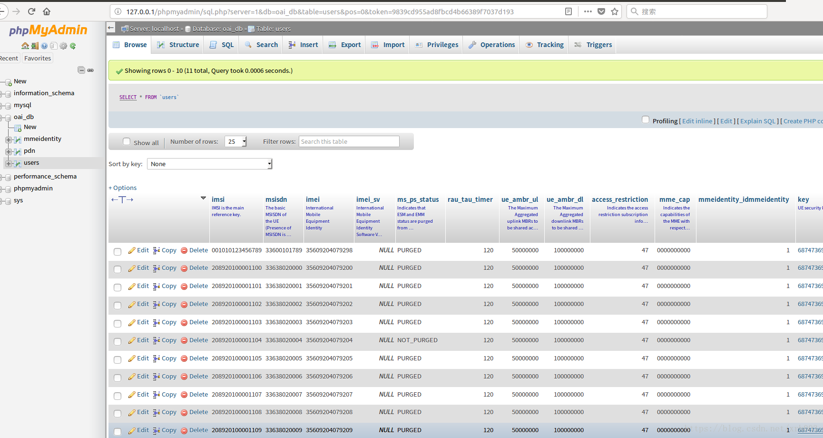Screen dimensions: 823x438
Task: Click the phpMyAdmin logo
Action: pos(48,30)
